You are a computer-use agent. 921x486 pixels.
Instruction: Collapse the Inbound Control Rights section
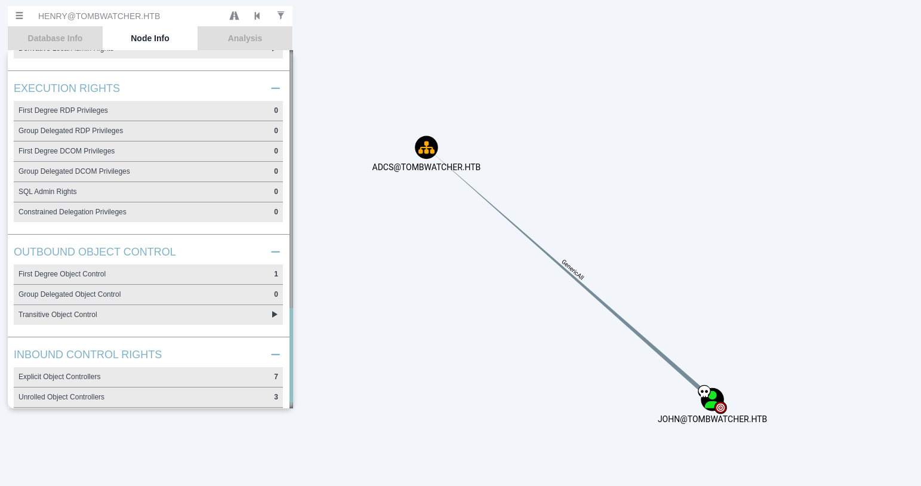[275, 355]
